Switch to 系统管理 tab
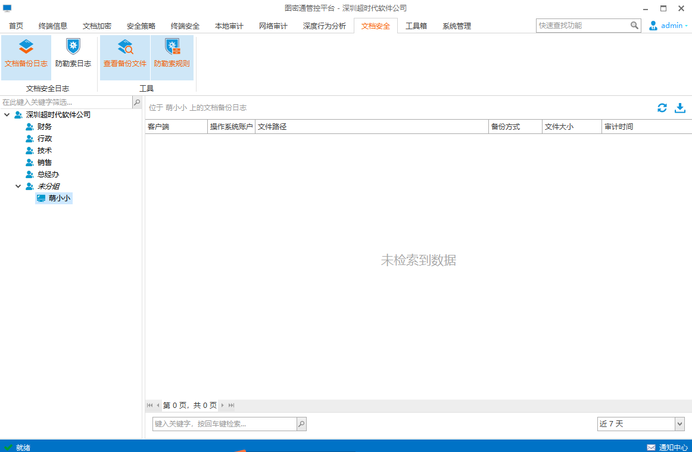This screenshot has width=692, height=452. coord(457,26)
